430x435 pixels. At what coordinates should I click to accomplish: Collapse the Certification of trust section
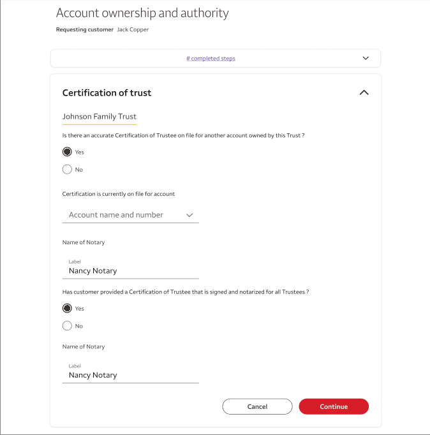(x=364, y=92)
